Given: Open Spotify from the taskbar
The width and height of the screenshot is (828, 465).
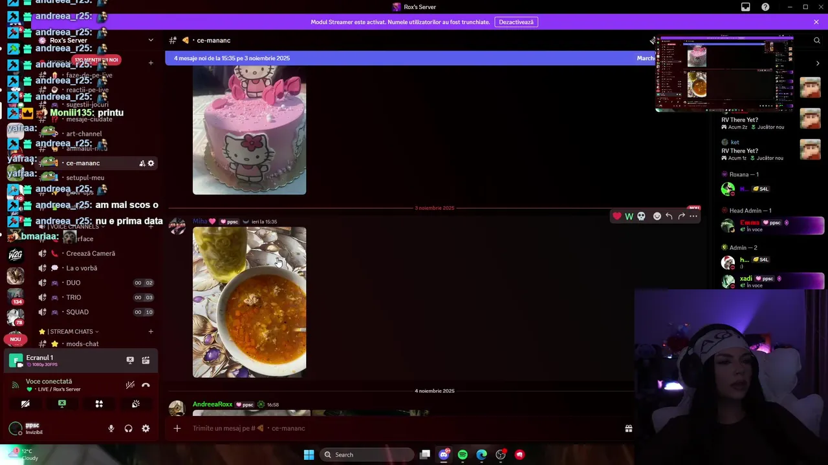Looking at the screenshot, I should (x=463, y=455).
